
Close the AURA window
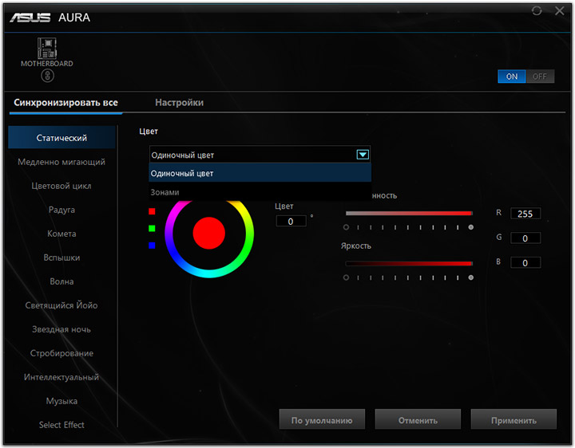coord(560,11)
